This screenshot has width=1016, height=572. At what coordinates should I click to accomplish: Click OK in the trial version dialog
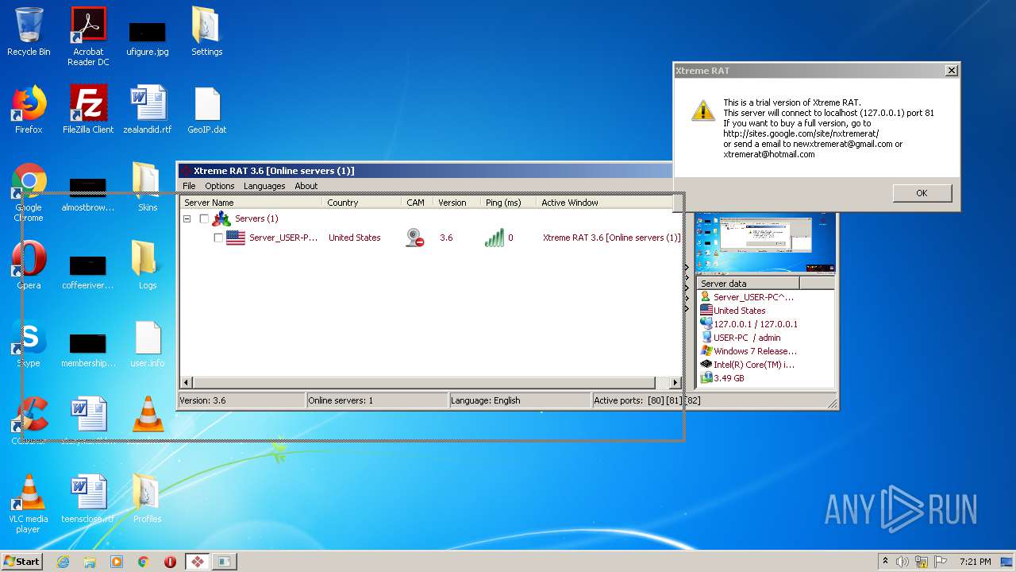click(922, 193)
